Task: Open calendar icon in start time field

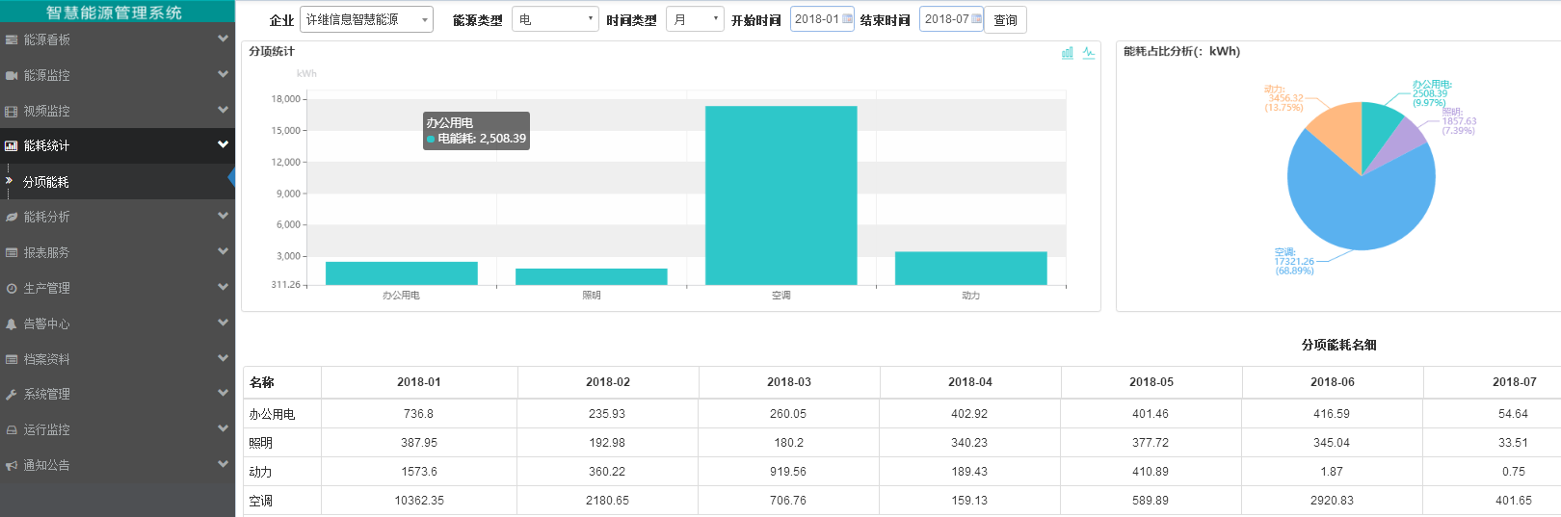Action: click(847, 19)
